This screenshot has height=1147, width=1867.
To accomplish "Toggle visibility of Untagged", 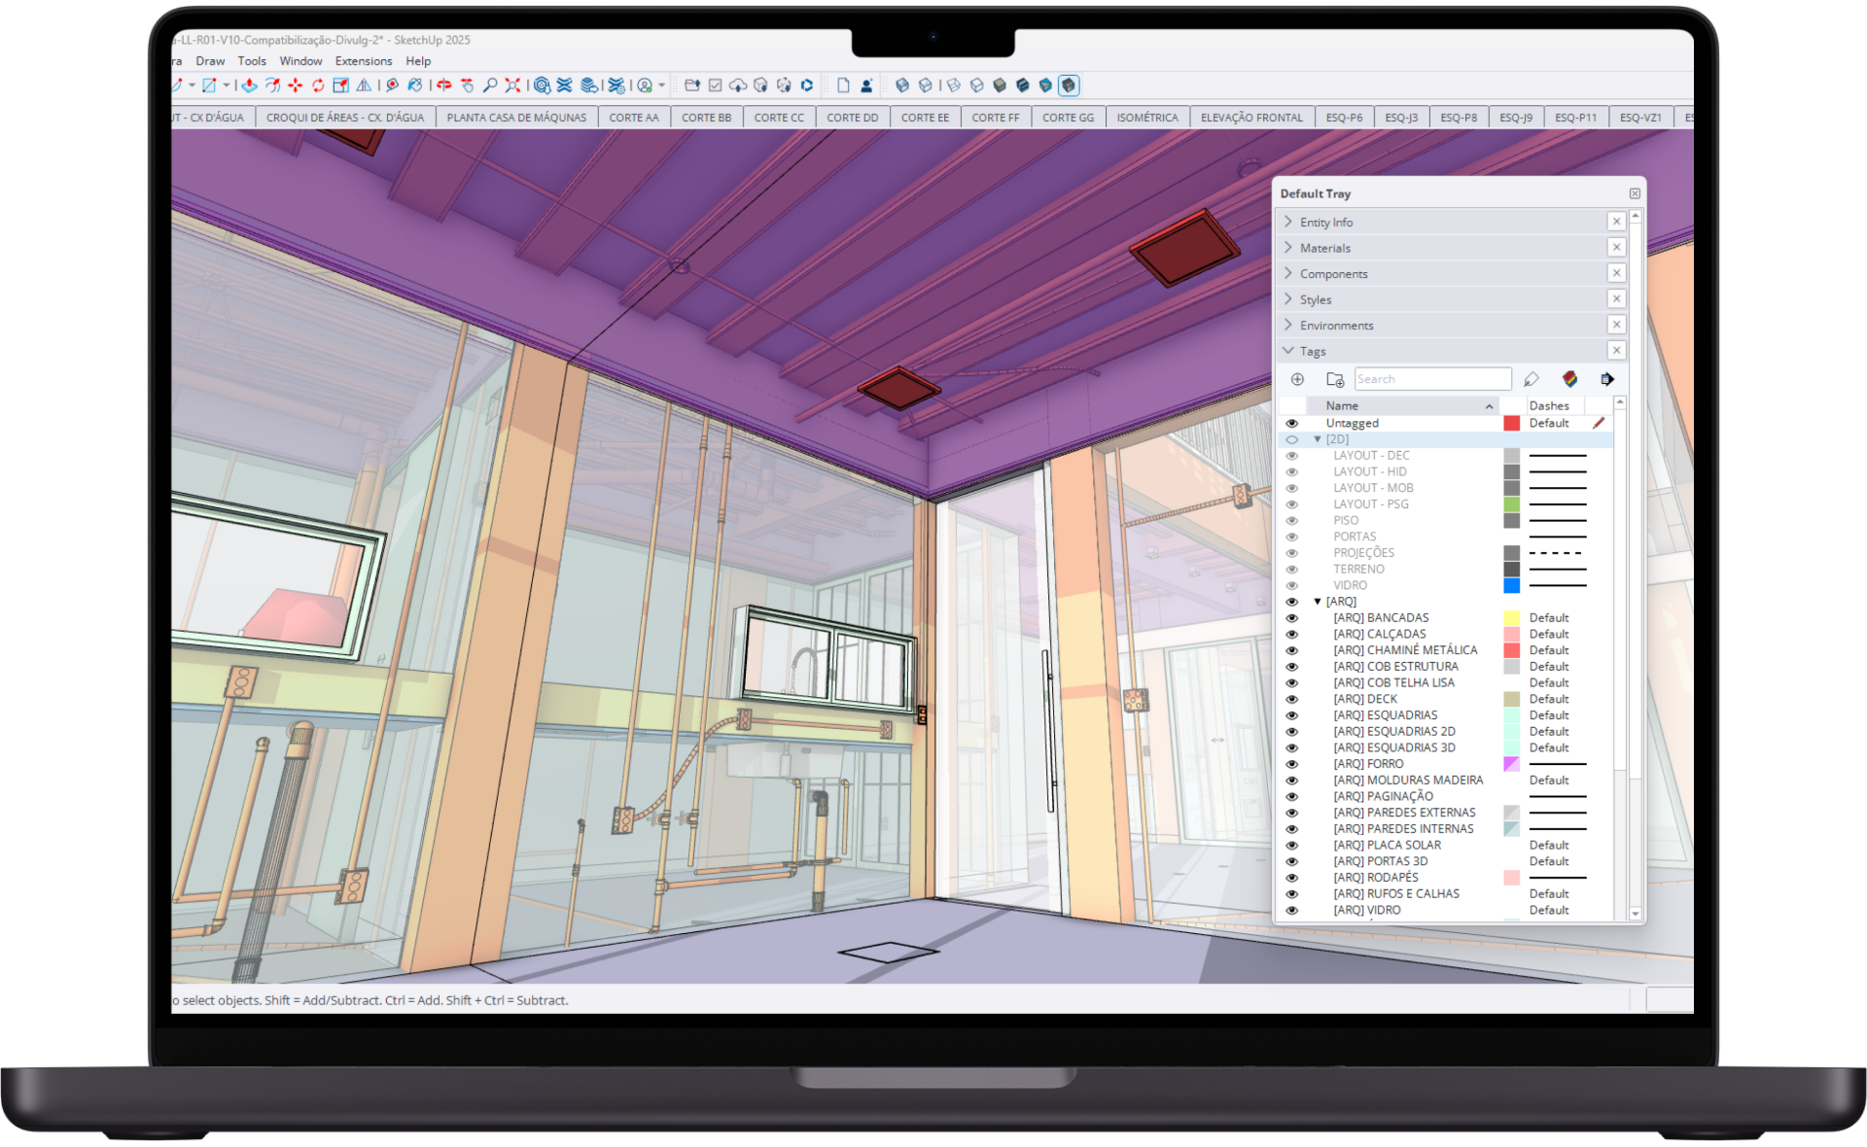I will [x=1291, y=423].
